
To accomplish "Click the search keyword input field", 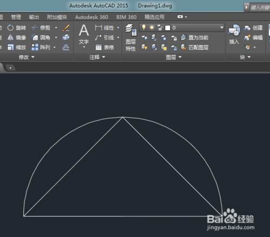I will (x=260, y=8).
